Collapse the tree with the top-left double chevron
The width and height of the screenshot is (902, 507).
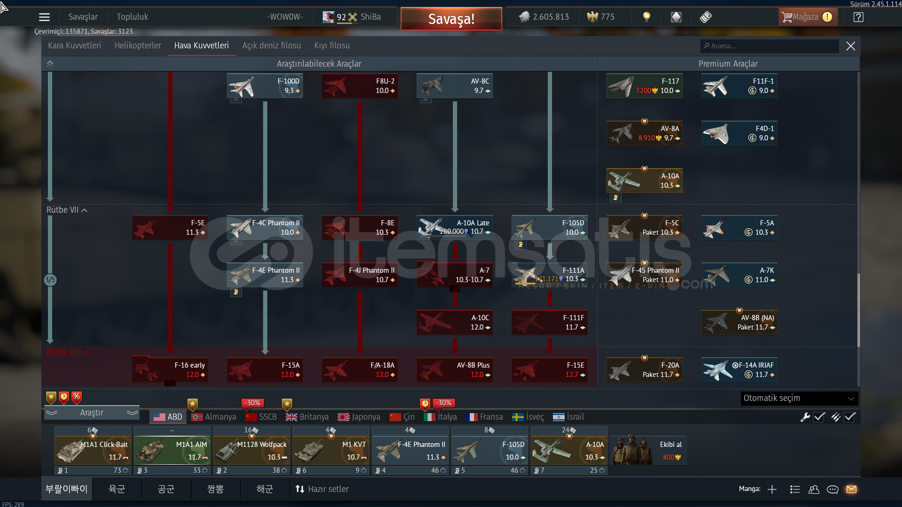point(50,64)
